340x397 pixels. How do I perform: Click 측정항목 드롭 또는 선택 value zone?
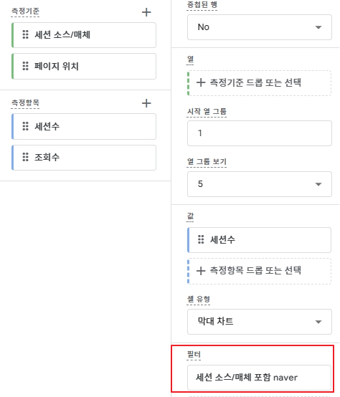259,271
